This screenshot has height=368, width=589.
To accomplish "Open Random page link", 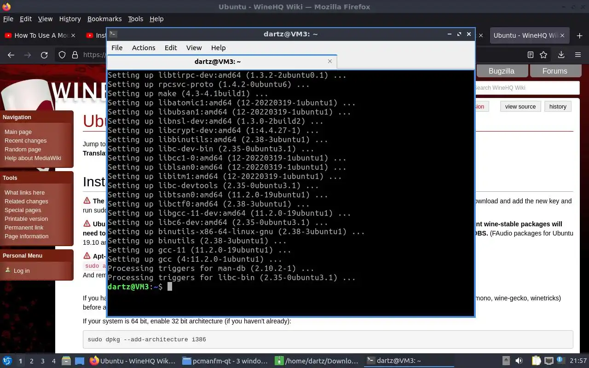I will (23, 149).
